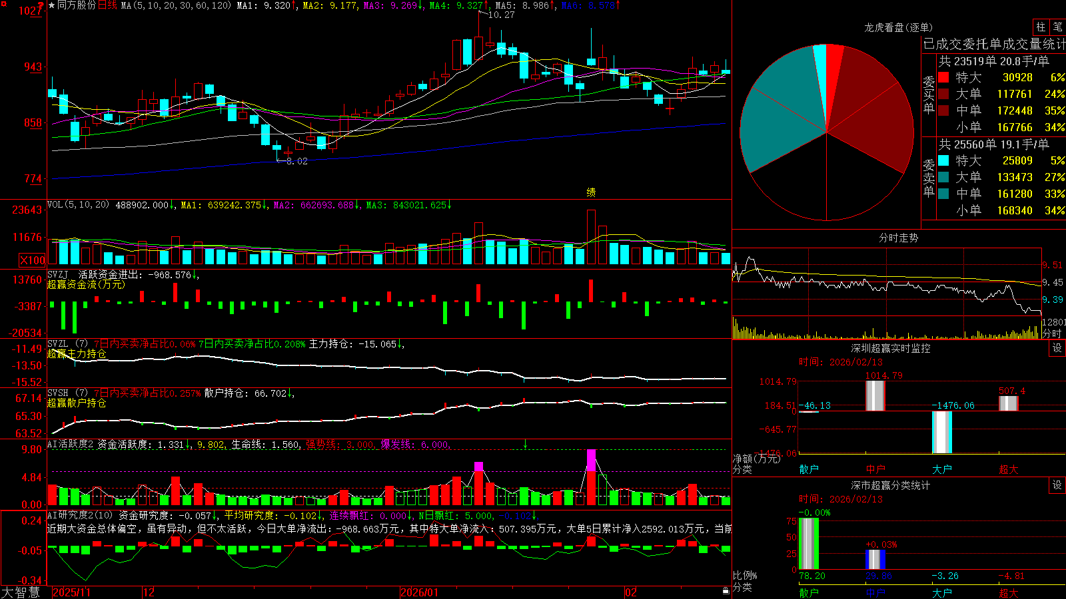Click the red 特大 buy-order color swatch

943,77
